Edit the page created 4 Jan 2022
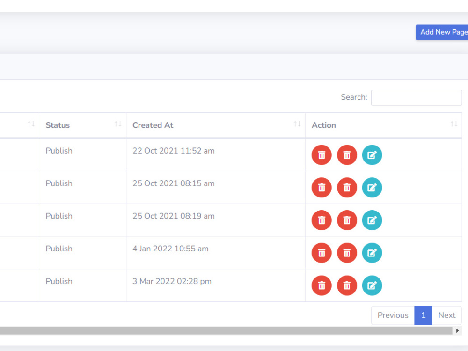Image resolution: width=468 pixels, height=351 pixels. coord(372,253)
